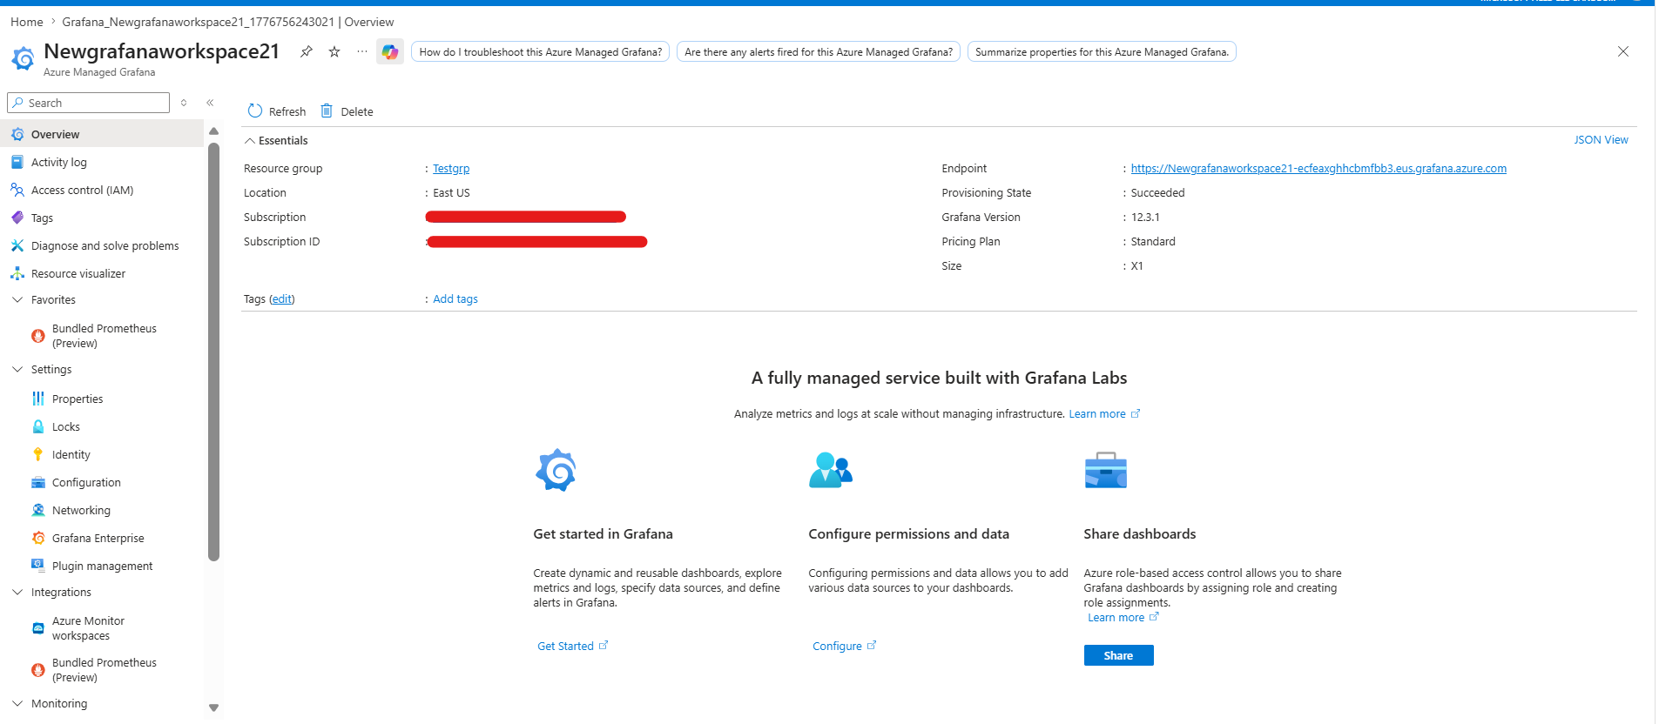Navigate to Home in the breadcrumb
The width and height of the screenshot is (1659, 724).
[x=27, y=22]
